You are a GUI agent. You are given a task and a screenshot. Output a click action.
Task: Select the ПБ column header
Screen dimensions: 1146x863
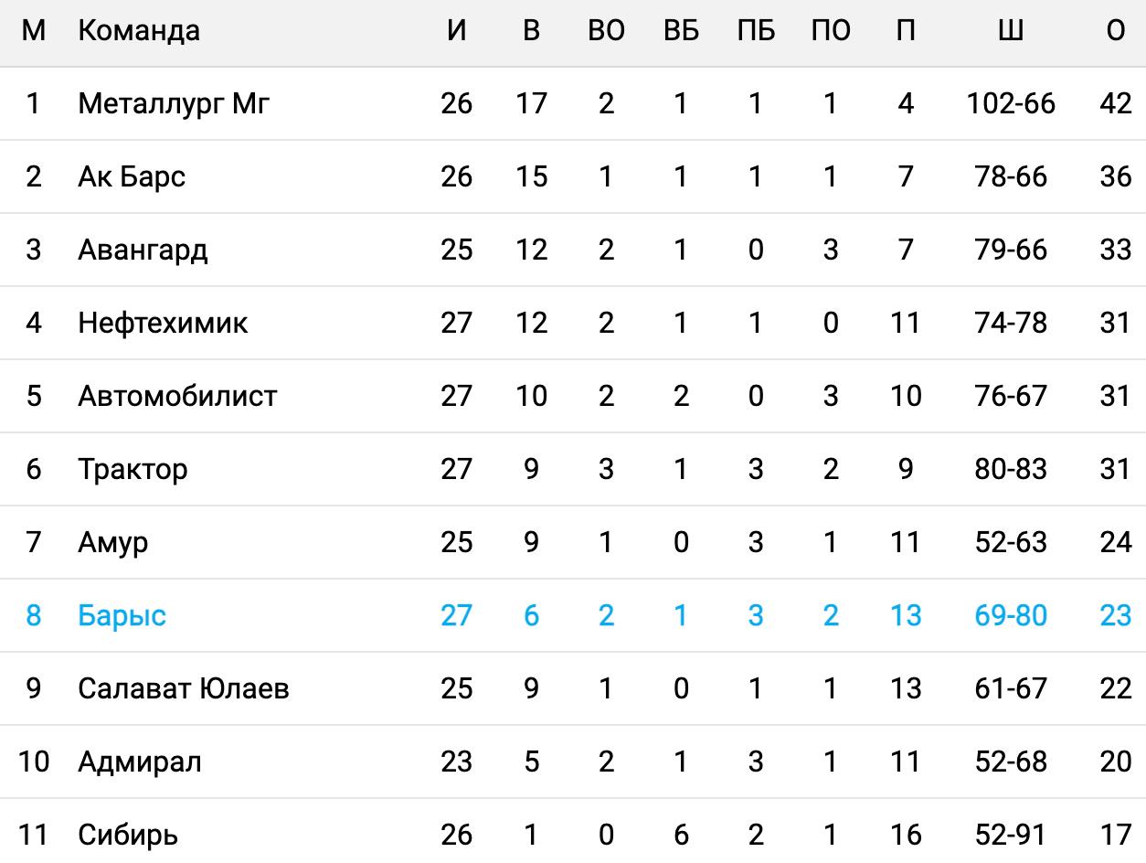[755, 30]
